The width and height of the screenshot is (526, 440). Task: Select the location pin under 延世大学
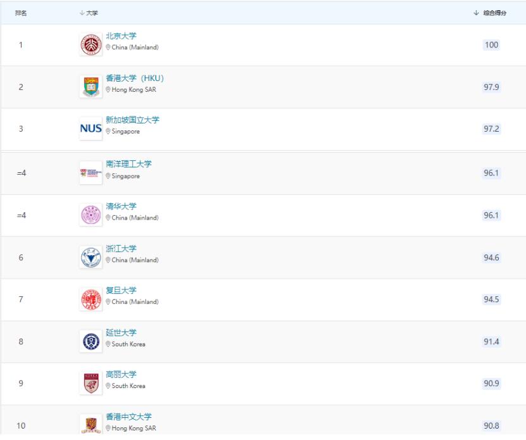click(108, 344)
